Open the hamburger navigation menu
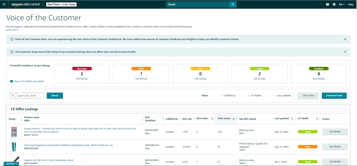The height and width of the screenshot is (166, 357). 4,4
